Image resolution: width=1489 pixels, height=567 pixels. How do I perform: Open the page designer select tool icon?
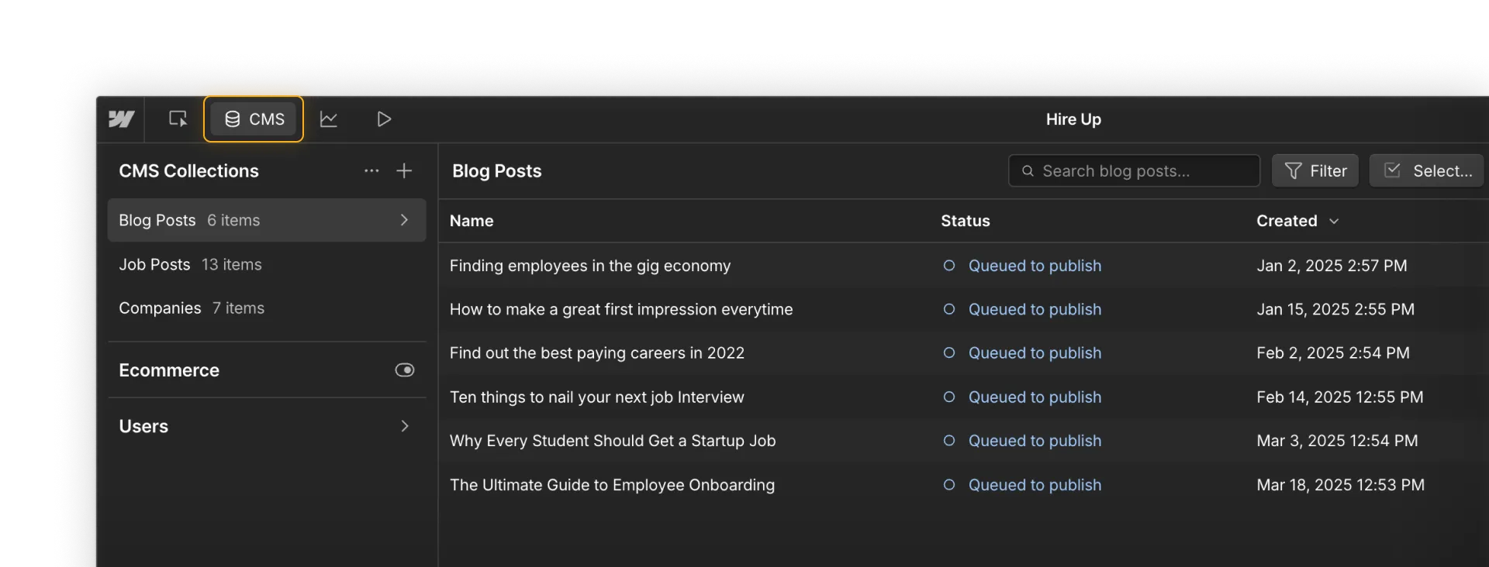178,119
